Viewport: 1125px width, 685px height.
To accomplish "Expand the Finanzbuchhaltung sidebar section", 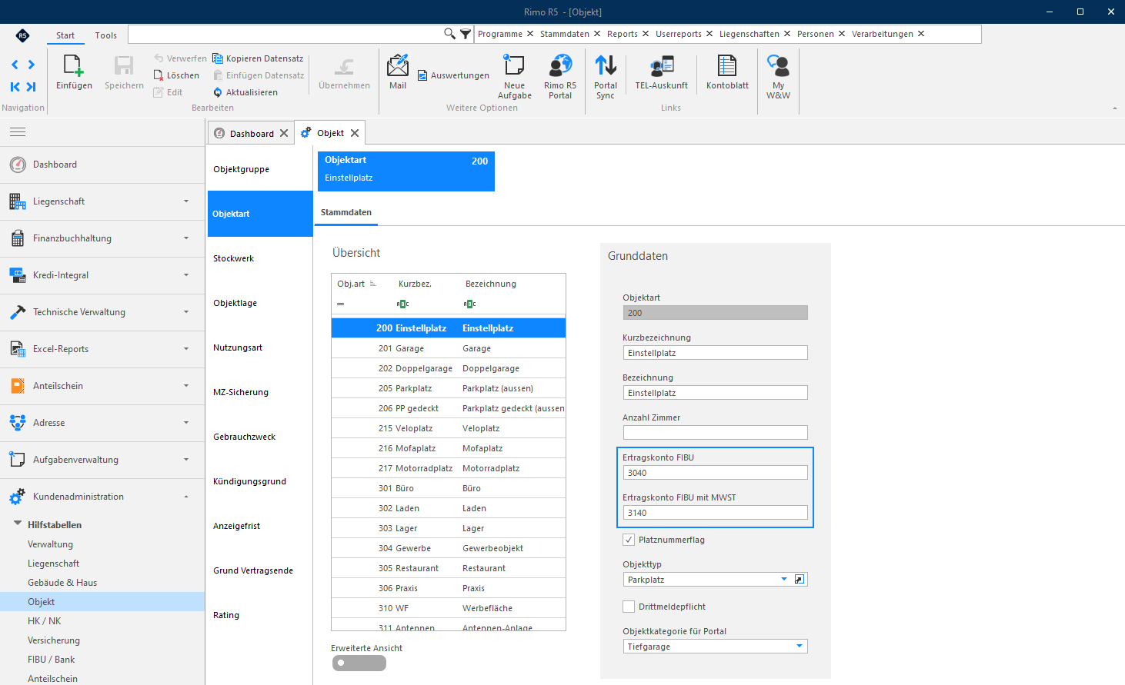I will (x=102, y=238).
